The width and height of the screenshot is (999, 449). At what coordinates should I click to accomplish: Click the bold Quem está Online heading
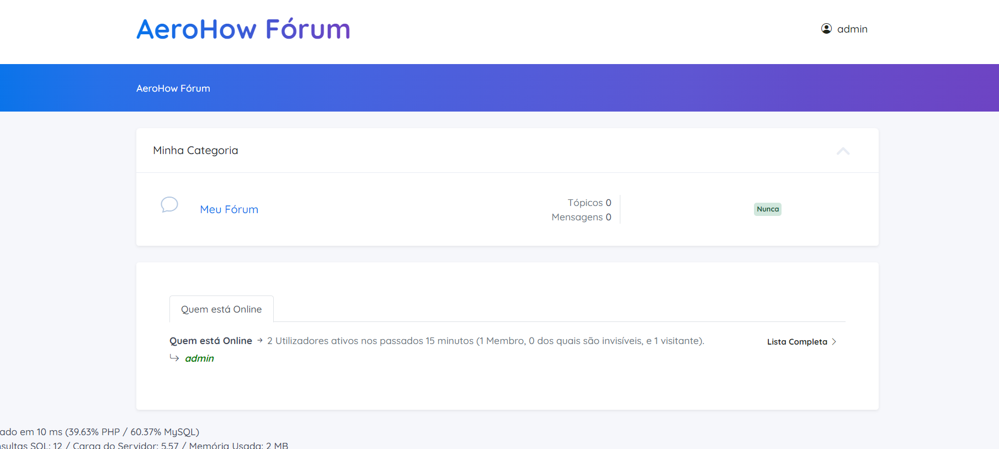(210, 341)
